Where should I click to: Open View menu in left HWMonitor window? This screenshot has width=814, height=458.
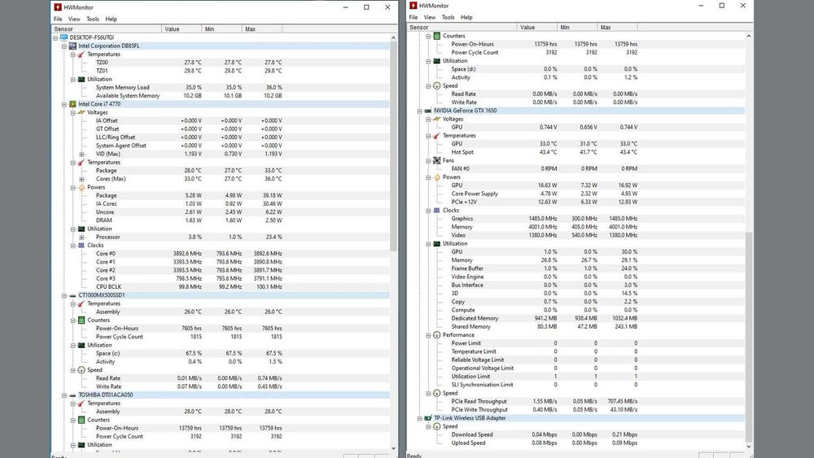[74, 19]
